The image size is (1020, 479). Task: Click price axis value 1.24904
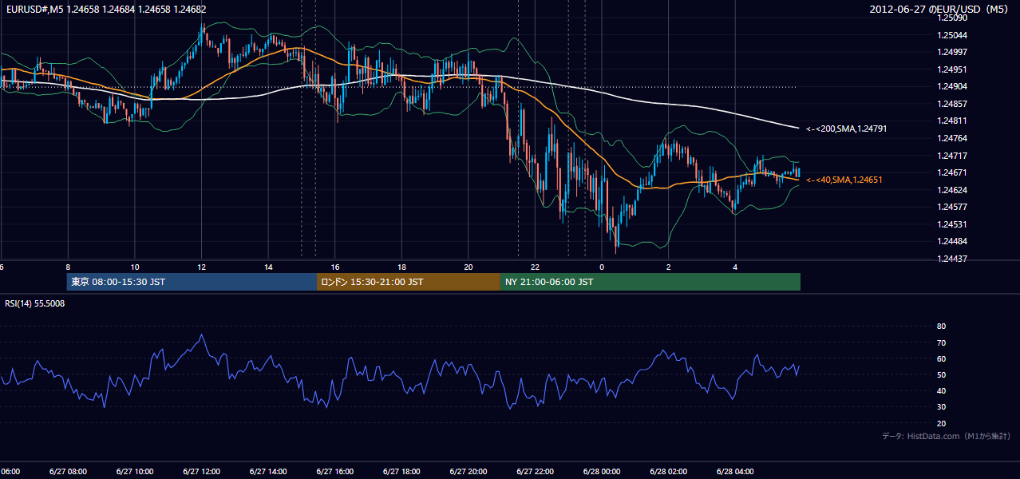951,86
